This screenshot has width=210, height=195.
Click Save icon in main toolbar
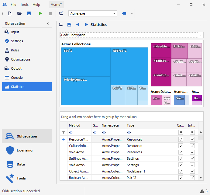click(29, 13)
